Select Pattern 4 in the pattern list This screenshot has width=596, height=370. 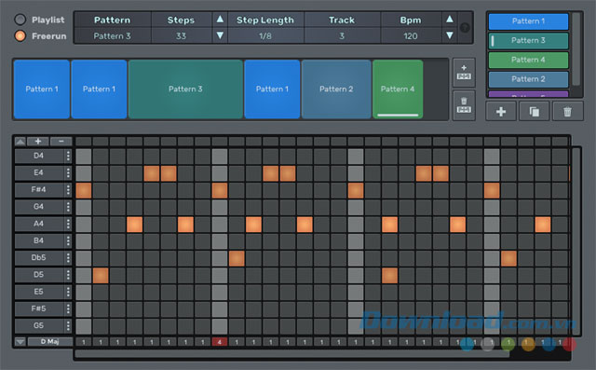coord(528,60)
